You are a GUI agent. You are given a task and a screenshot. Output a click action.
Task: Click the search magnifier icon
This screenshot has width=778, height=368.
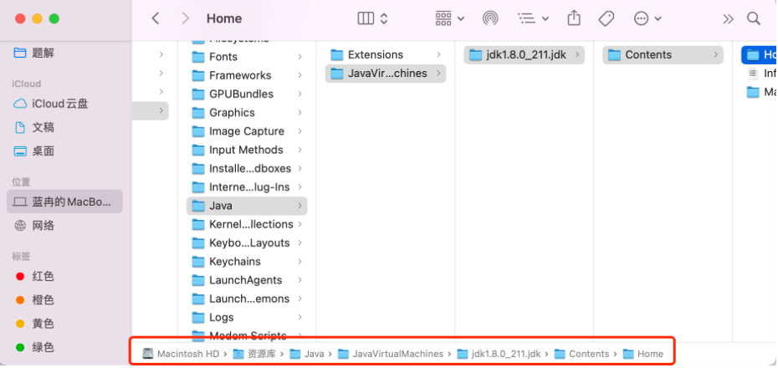[754, 19]
